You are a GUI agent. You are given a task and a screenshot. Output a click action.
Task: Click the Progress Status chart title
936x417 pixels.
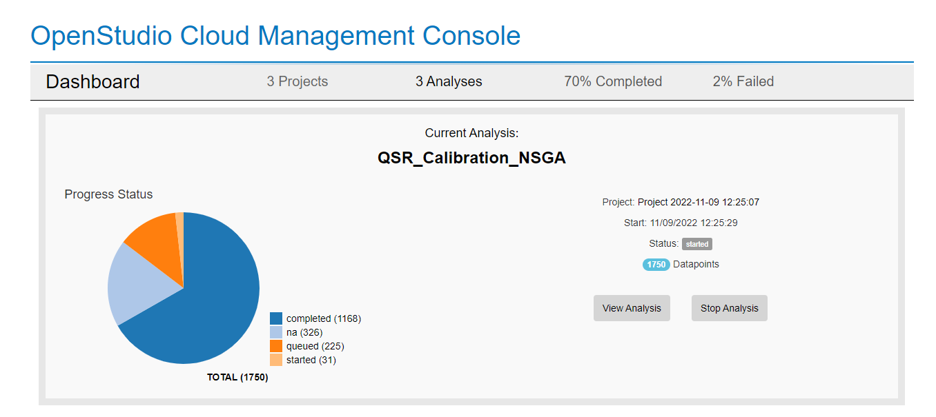click(x=108, y=194)
